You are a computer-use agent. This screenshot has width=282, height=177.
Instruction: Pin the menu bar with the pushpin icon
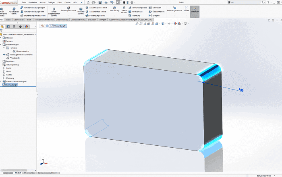pos(81,2)
